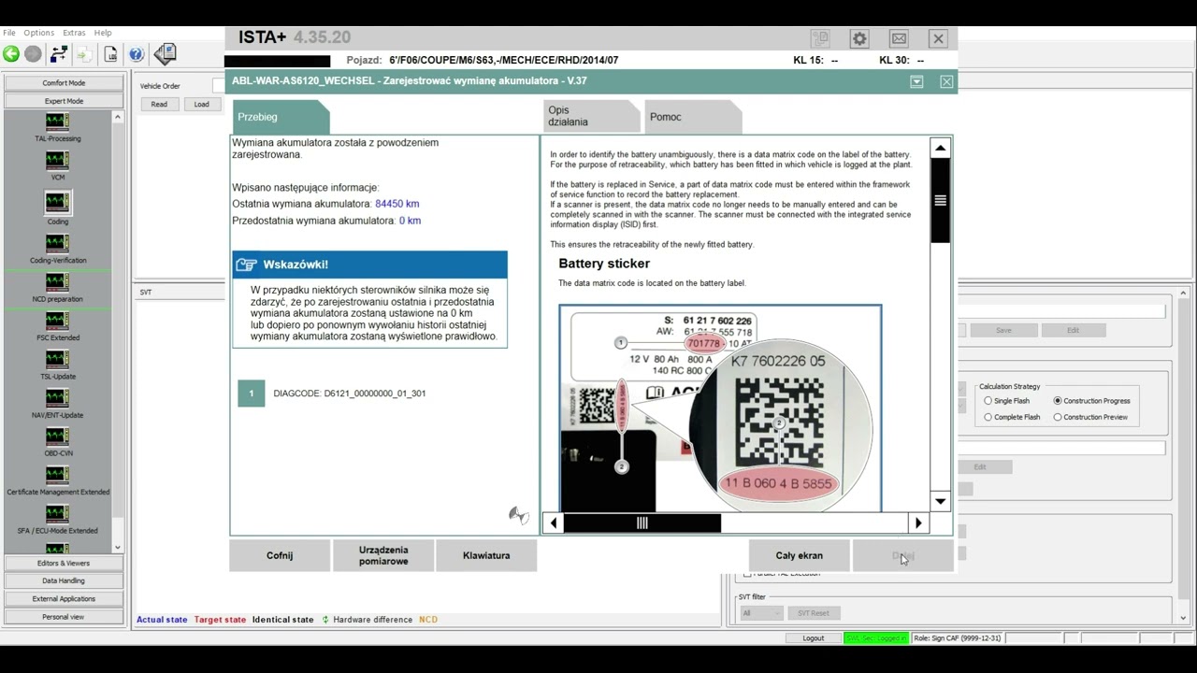Open NCD preparation module
1197x673 pixels.
(x=57, y=288)
